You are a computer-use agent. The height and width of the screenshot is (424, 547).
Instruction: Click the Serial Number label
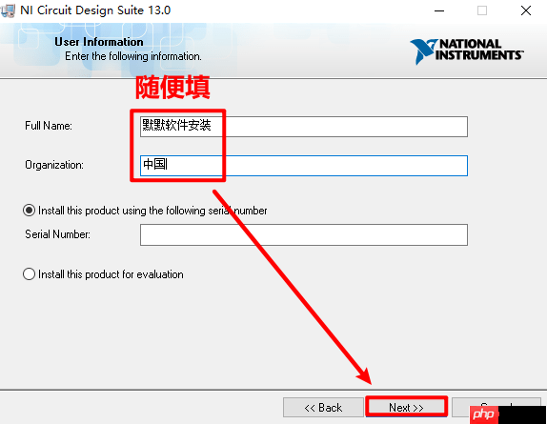tap(57, 234)
